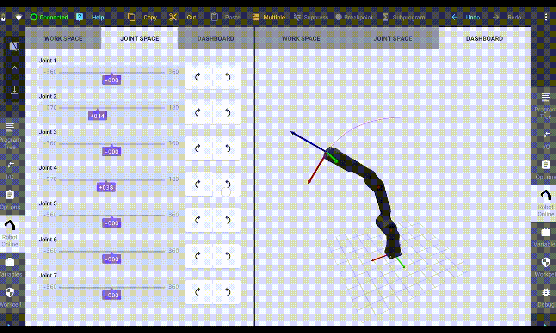The image size is (556, 333).
Task: Rotate Joint 7 counterclockwise
Action: (x=227, y=292)
